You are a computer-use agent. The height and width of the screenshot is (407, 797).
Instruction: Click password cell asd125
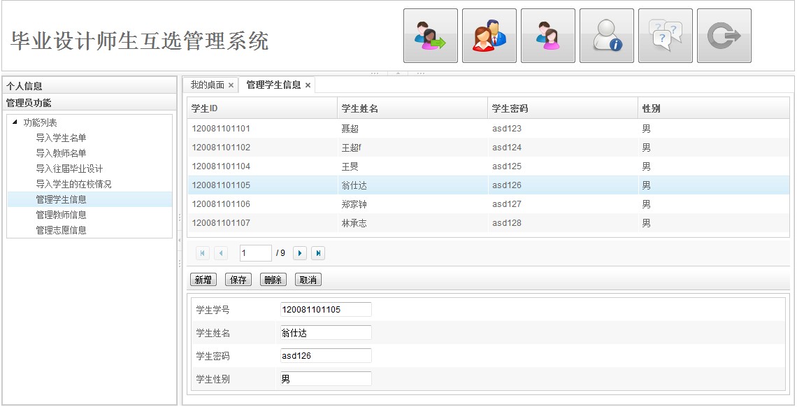point(507,166)
